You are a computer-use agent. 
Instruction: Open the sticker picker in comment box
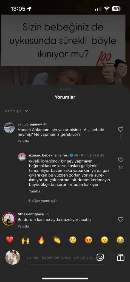100,257
